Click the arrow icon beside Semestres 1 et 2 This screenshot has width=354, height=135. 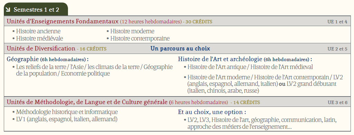[8, 9]
